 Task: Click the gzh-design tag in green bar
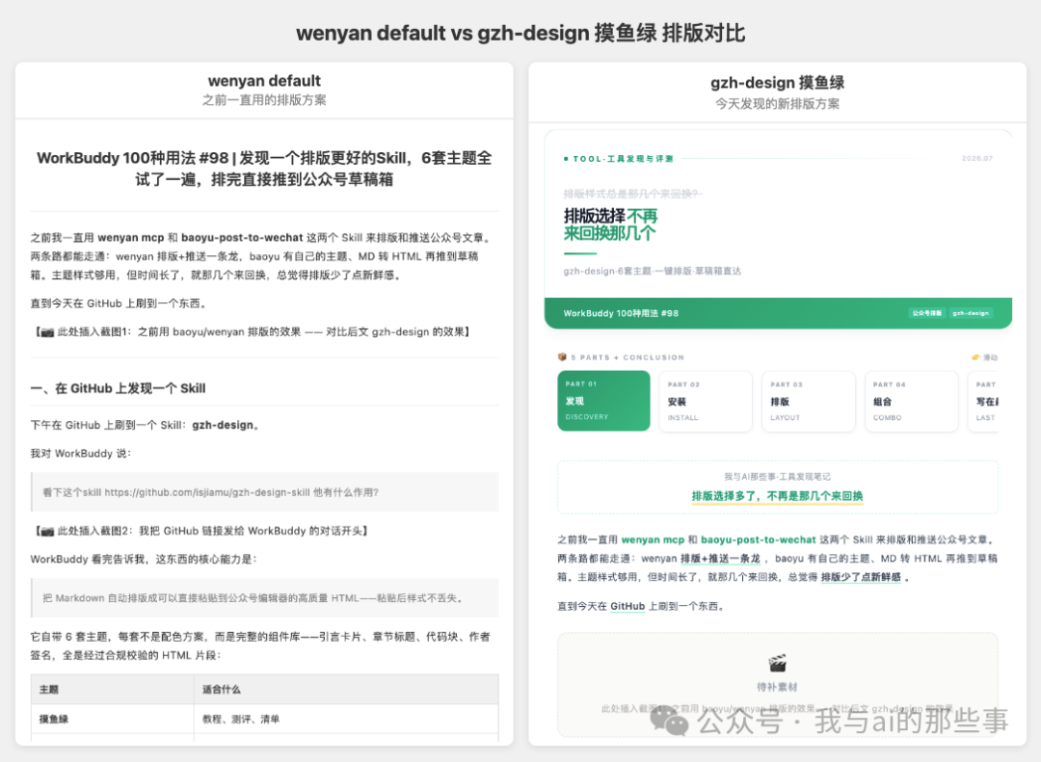point(971,313)
